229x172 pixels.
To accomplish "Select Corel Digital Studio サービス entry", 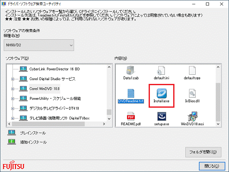I will click(x=52, y=79).
